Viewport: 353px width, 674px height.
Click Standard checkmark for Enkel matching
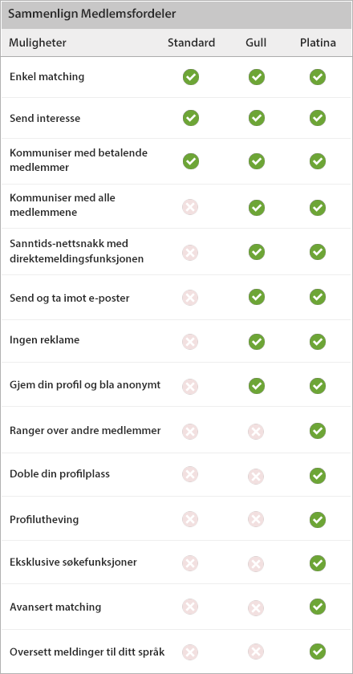[191, 77]
